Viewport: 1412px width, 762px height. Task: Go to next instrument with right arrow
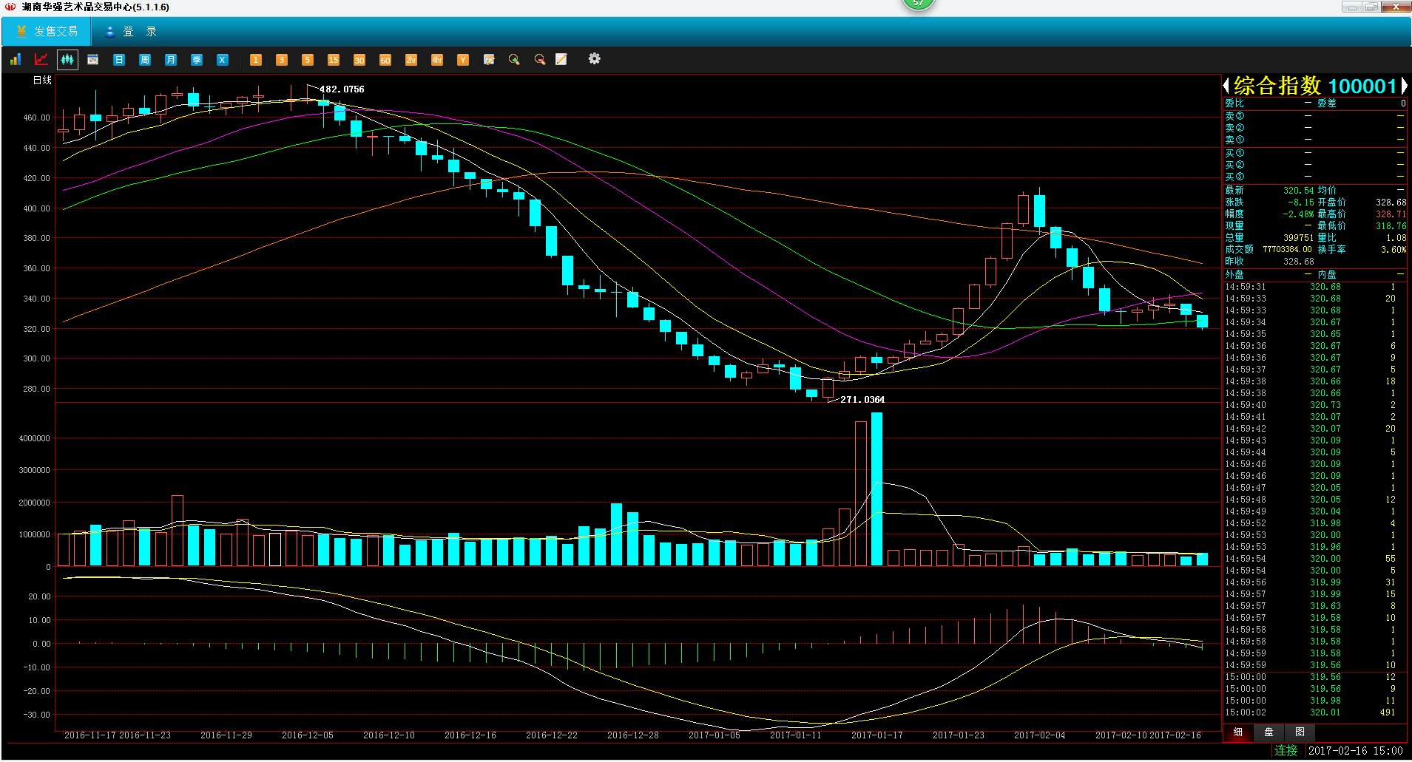(x=1403, y=86)
